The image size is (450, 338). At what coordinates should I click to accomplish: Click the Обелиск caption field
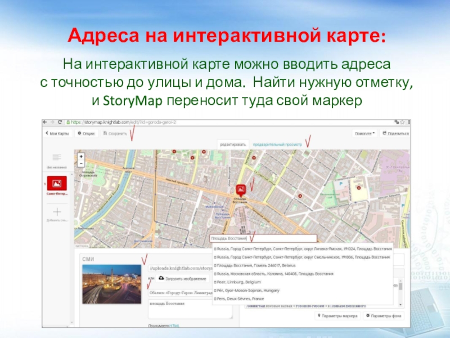[181, 293]
